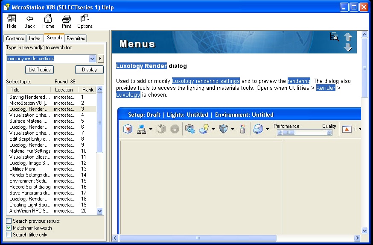The image size is (373, 245).
Task: Go to next topic with down arrow
Action: pyautogui.click(x=348, y=47)
